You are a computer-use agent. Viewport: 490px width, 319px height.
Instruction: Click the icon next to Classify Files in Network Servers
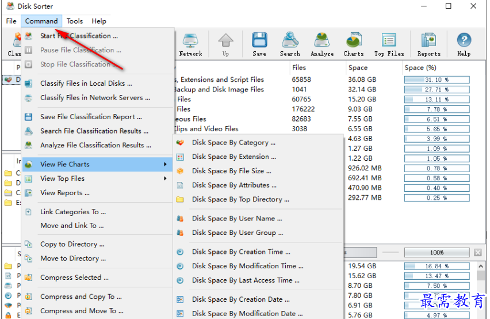tap(28, 98)
